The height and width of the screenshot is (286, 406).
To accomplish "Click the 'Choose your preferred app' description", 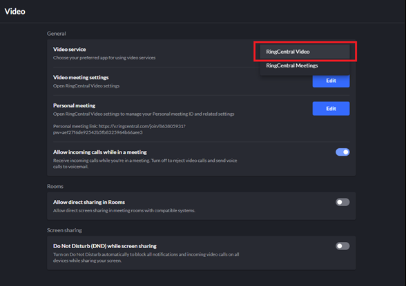I will coord(104,58).
